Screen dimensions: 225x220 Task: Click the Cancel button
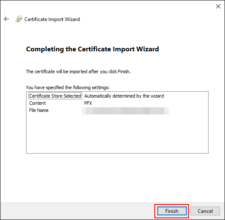pos(205,211)
